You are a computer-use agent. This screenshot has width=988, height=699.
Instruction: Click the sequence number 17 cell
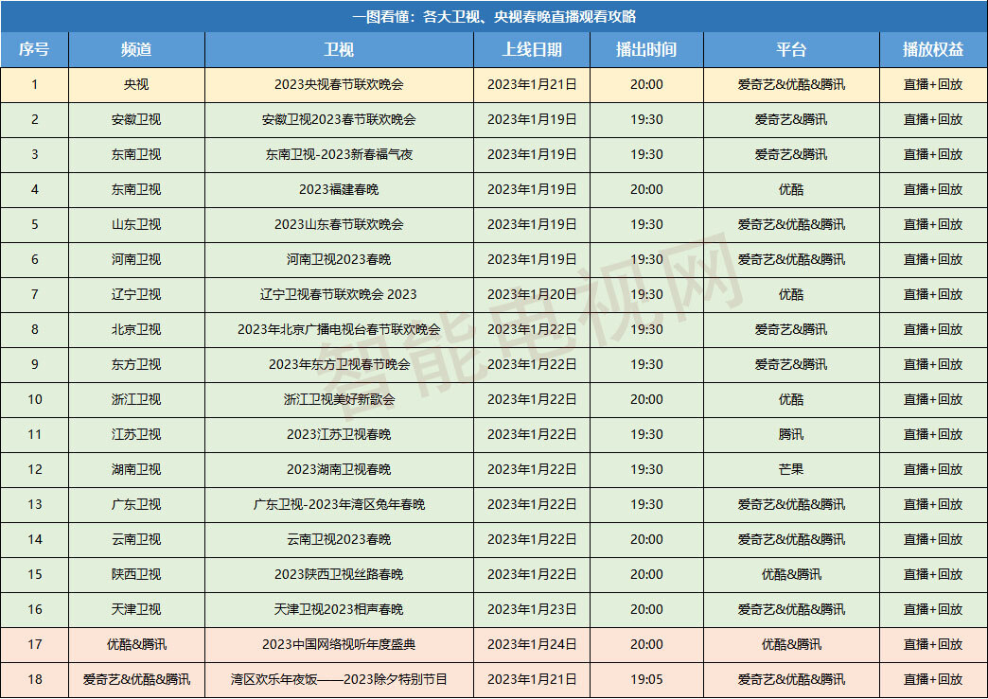click(x=35, y=644)
